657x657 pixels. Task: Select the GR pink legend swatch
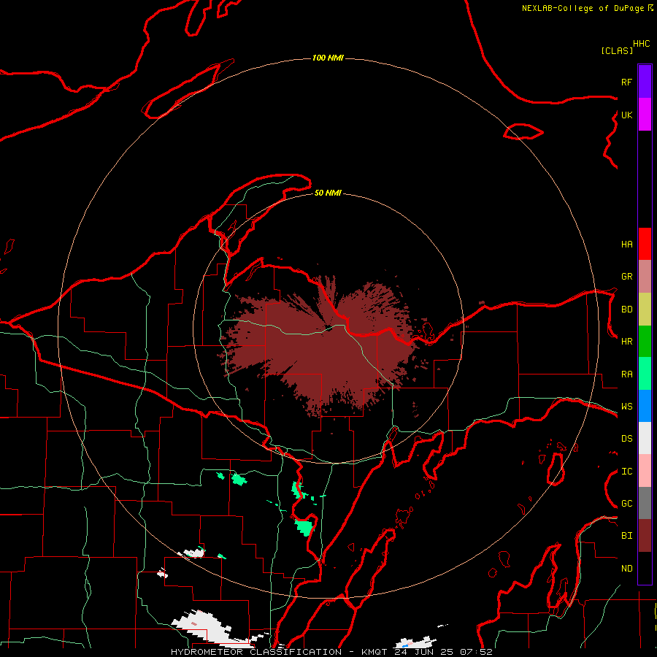tap(645, 277)
